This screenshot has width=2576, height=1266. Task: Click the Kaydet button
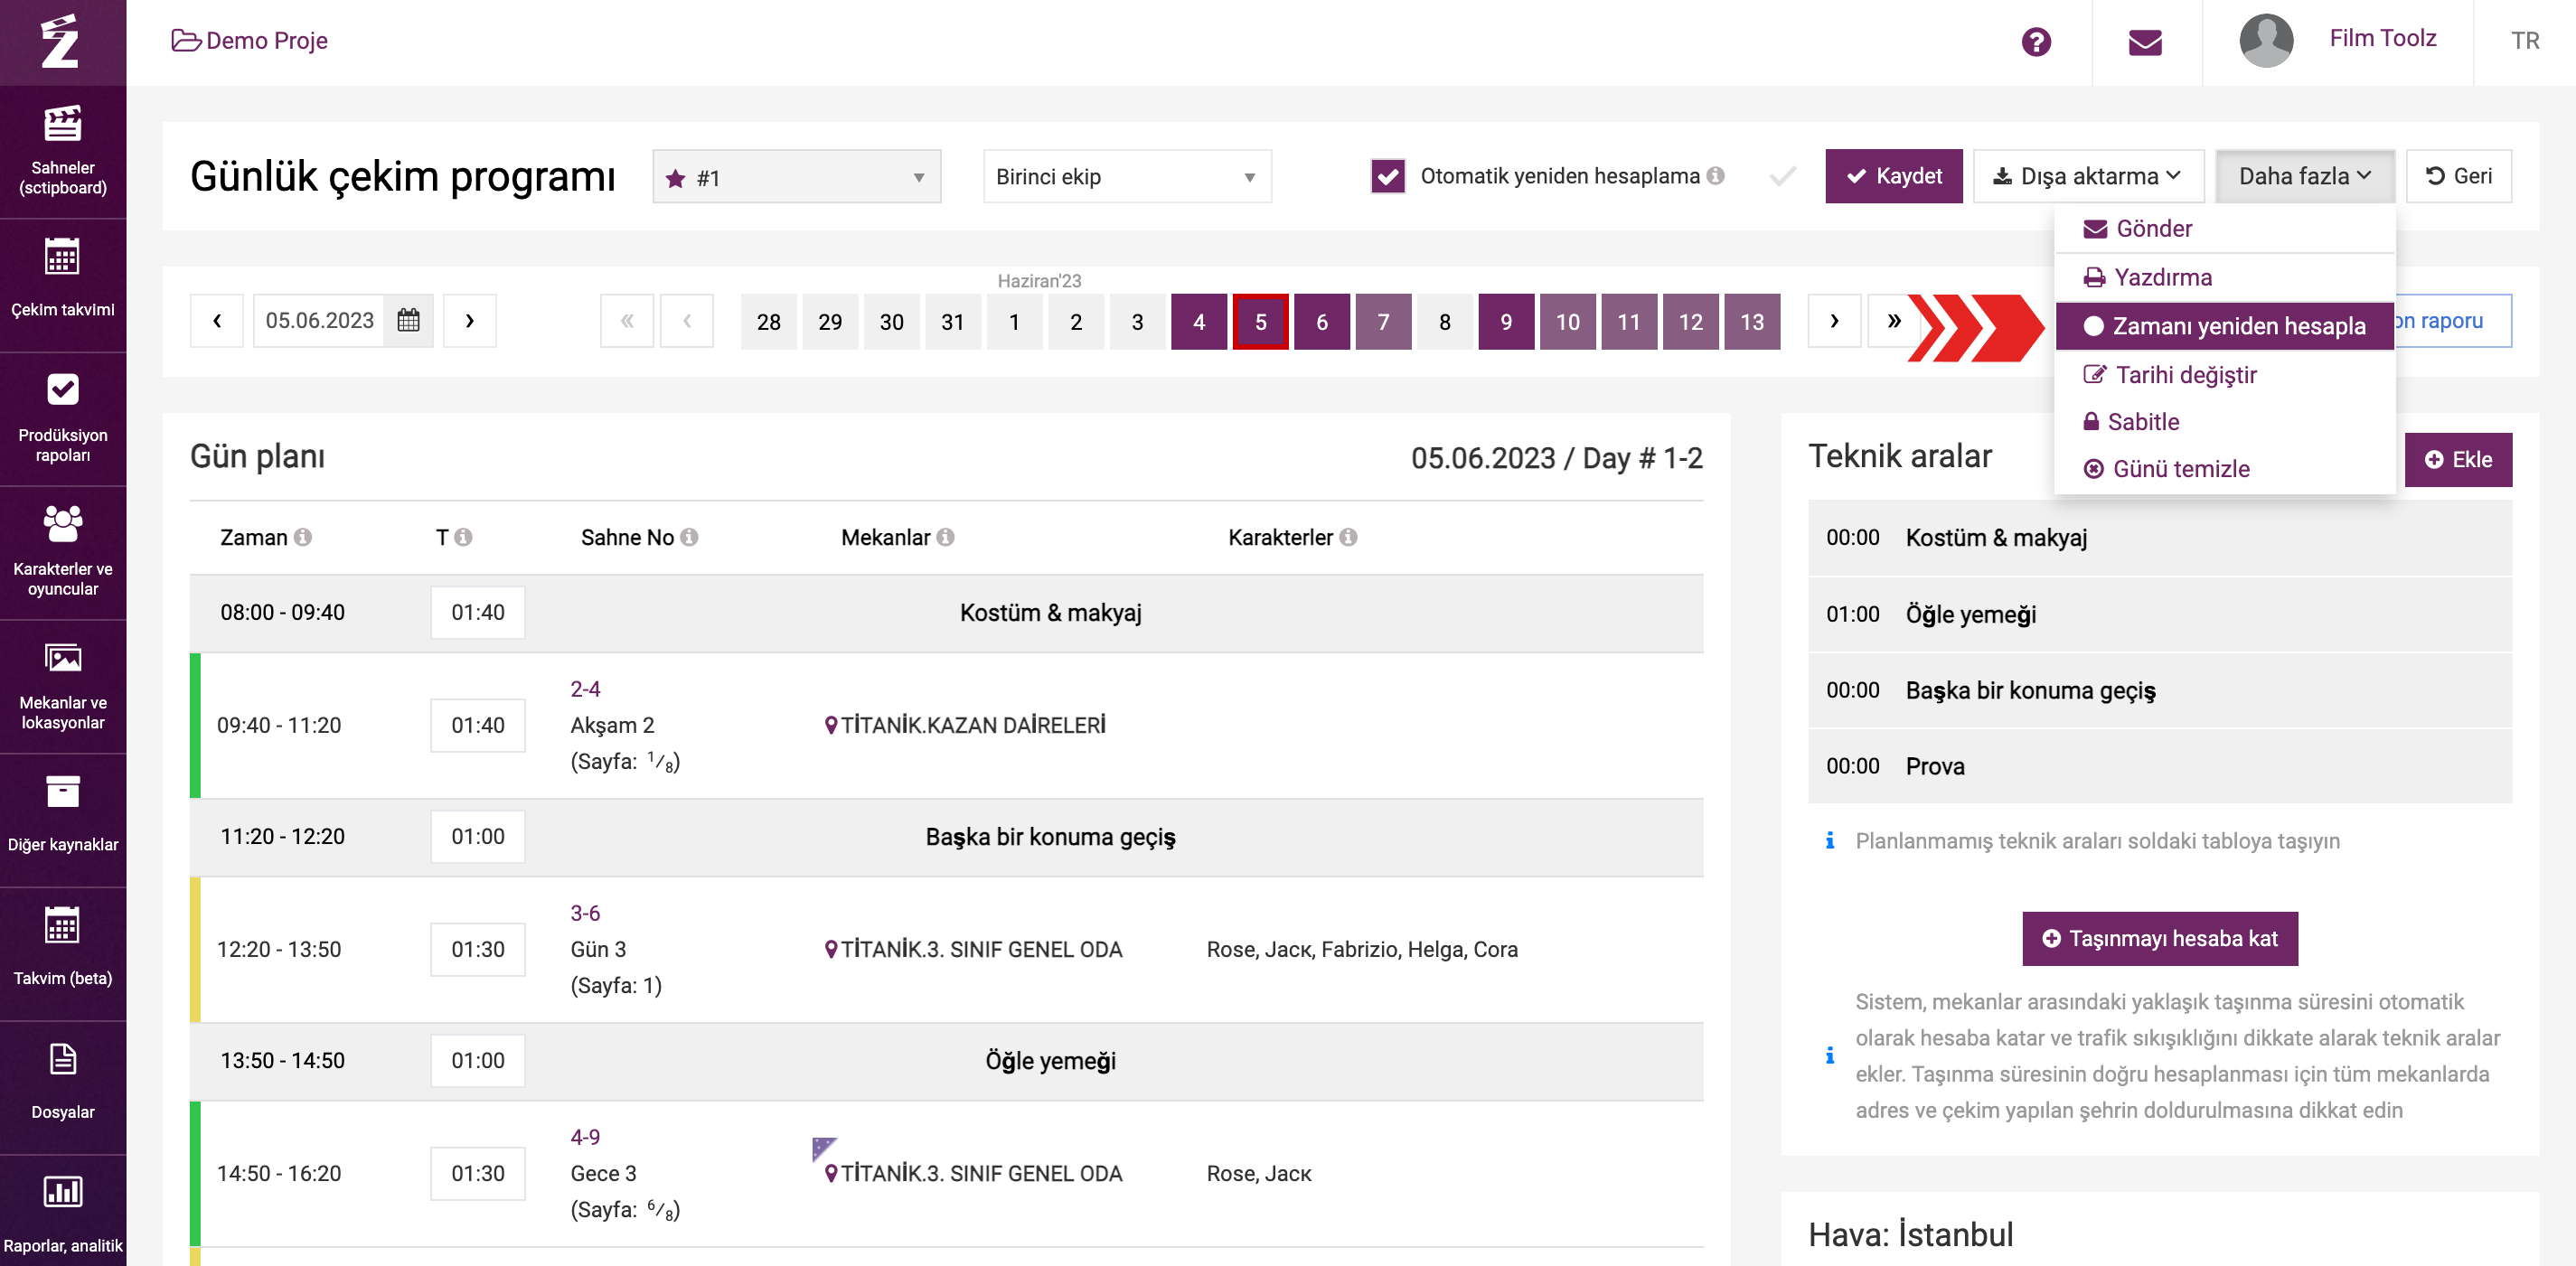pyautogui.click(x=1893, y=176)
